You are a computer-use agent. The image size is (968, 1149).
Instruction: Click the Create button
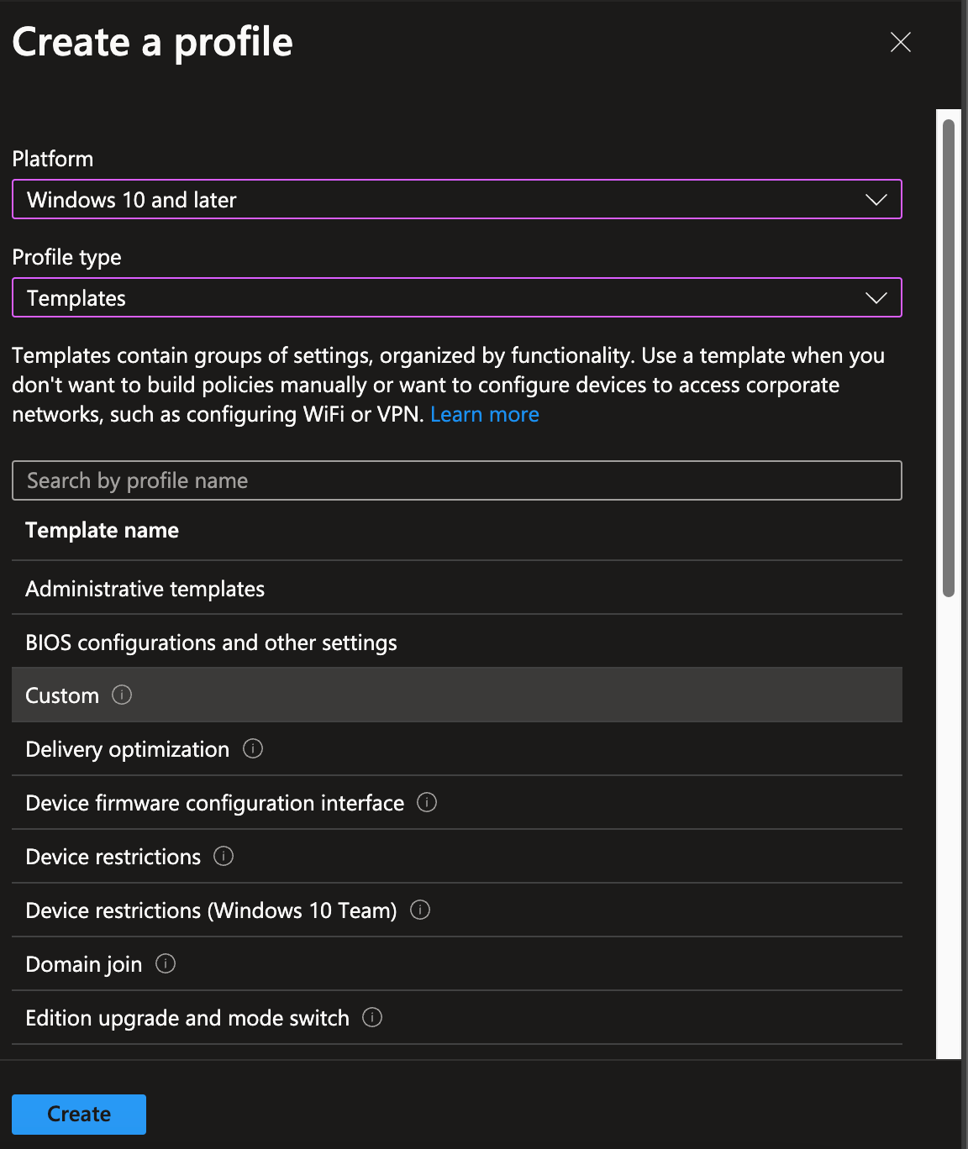click(78, 1114)
